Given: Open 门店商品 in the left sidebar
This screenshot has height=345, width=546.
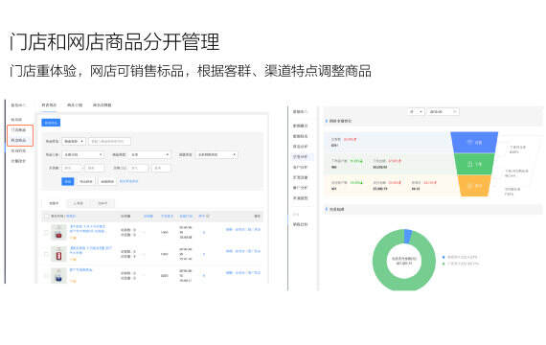Looking at the screenshot, I should coord(19,129).
